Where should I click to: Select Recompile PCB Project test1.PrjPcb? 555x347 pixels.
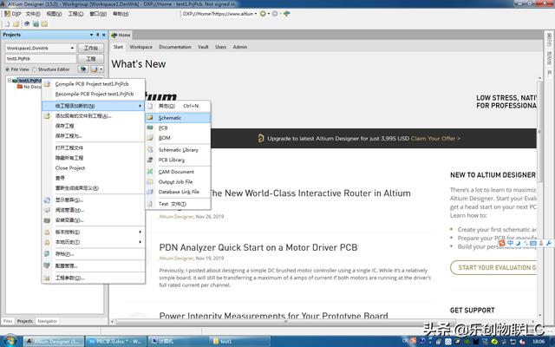coord(94,94)
